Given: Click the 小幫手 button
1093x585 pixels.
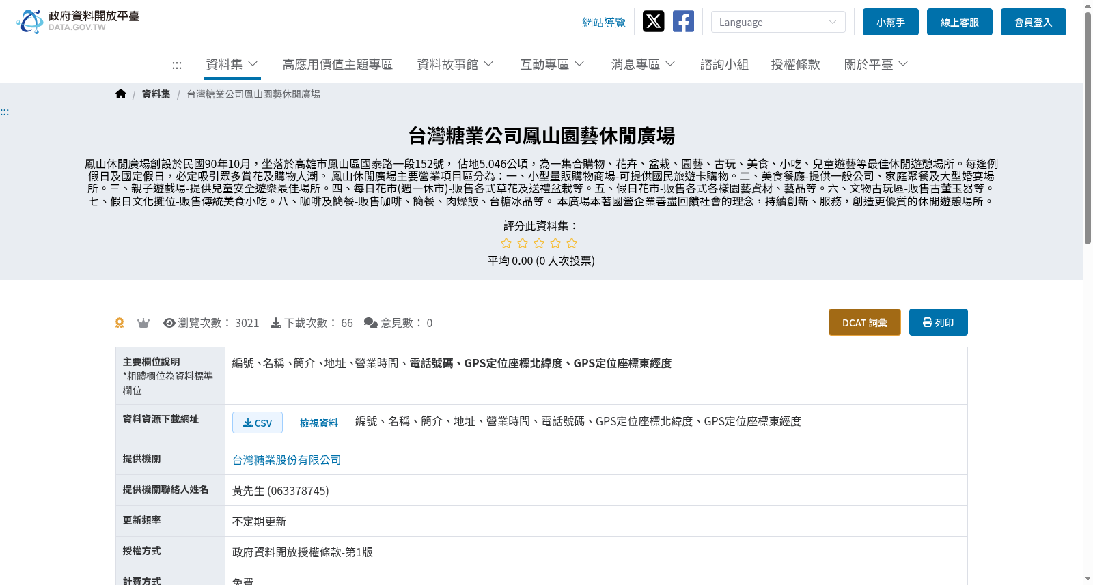Looking at the screenshot, I should [891, 22].
